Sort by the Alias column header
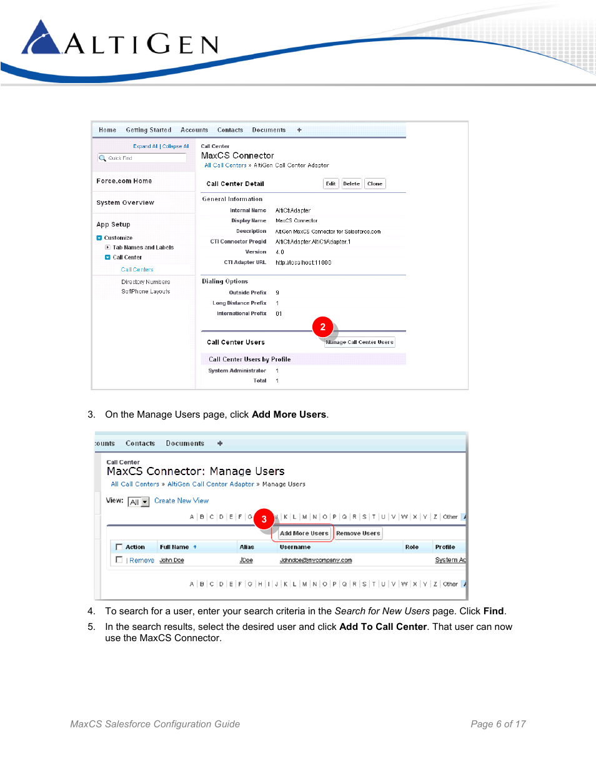Viewport: 596px width, 771px height. (247, 547)
